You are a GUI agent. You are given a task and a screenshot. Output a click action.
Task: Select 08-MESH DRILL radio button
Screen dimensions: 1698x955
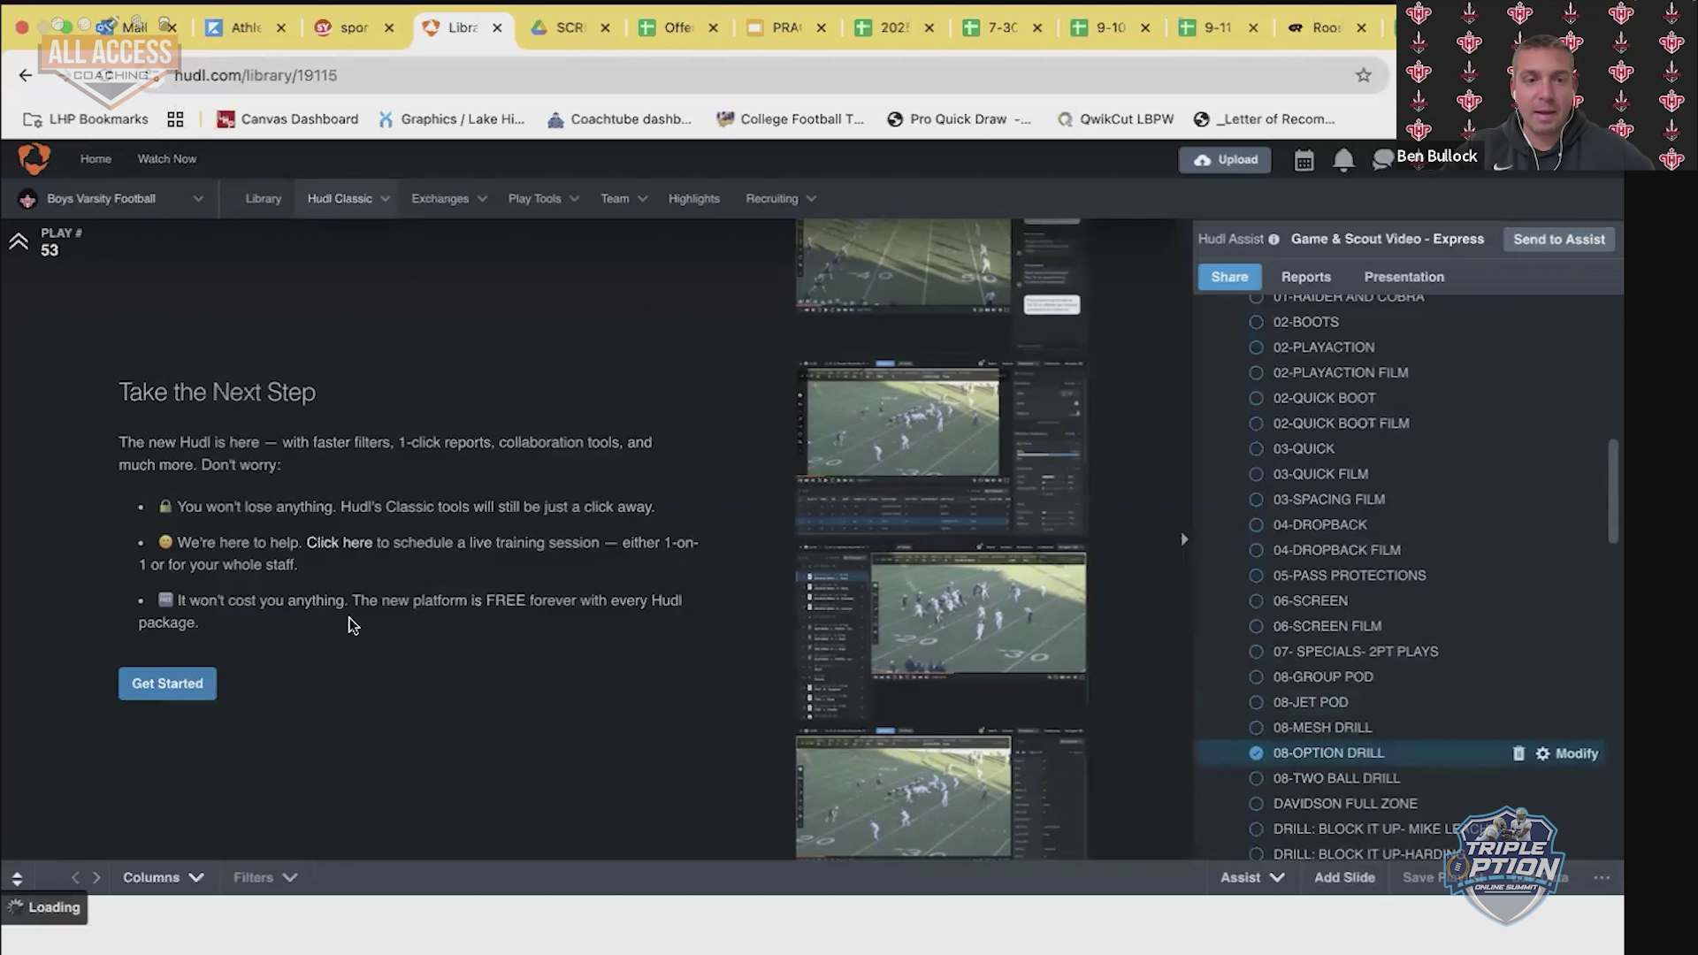click(x=1256, y=728)
